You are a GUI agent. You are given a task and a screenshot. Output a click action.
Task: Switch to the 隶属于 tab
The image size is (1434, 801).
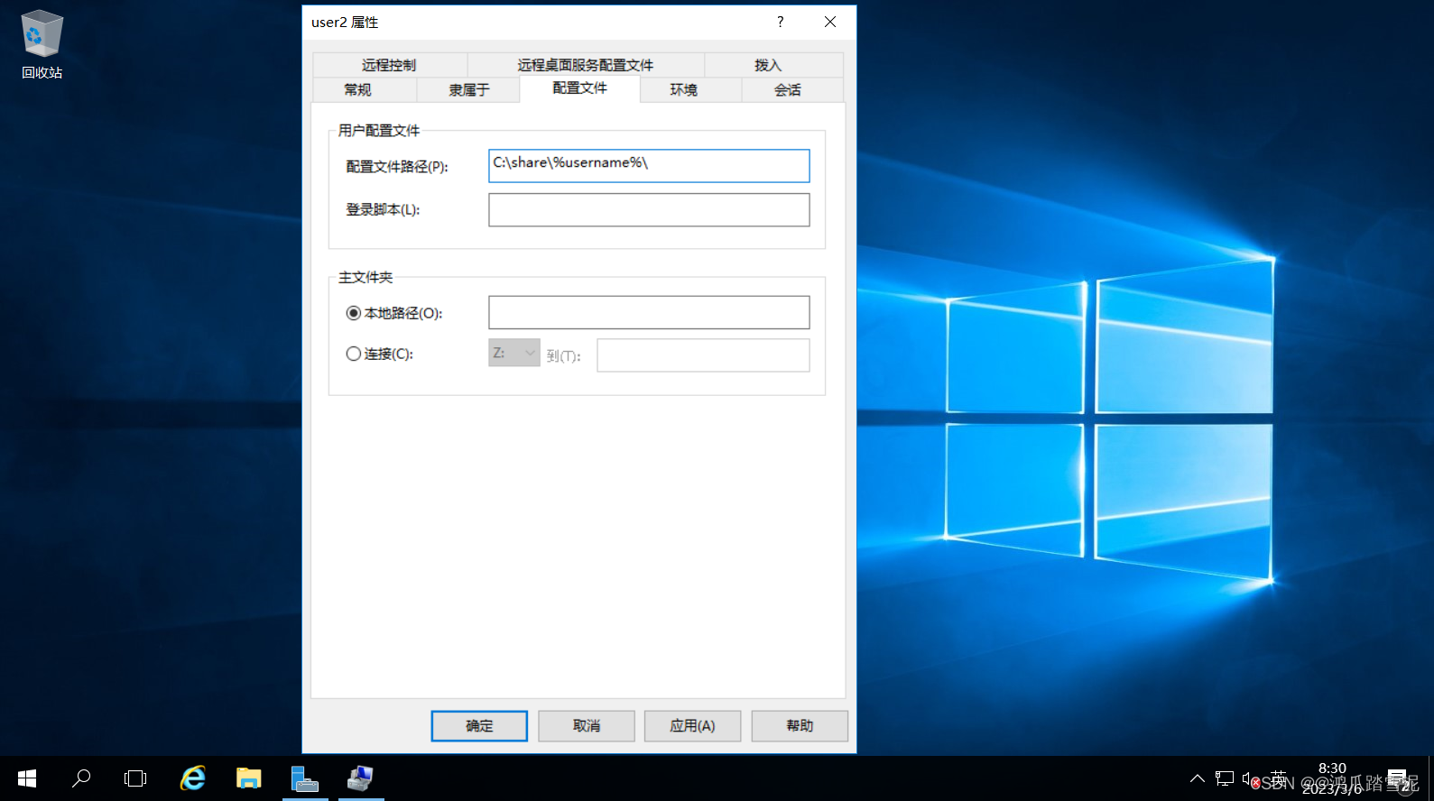pos(468,89)
